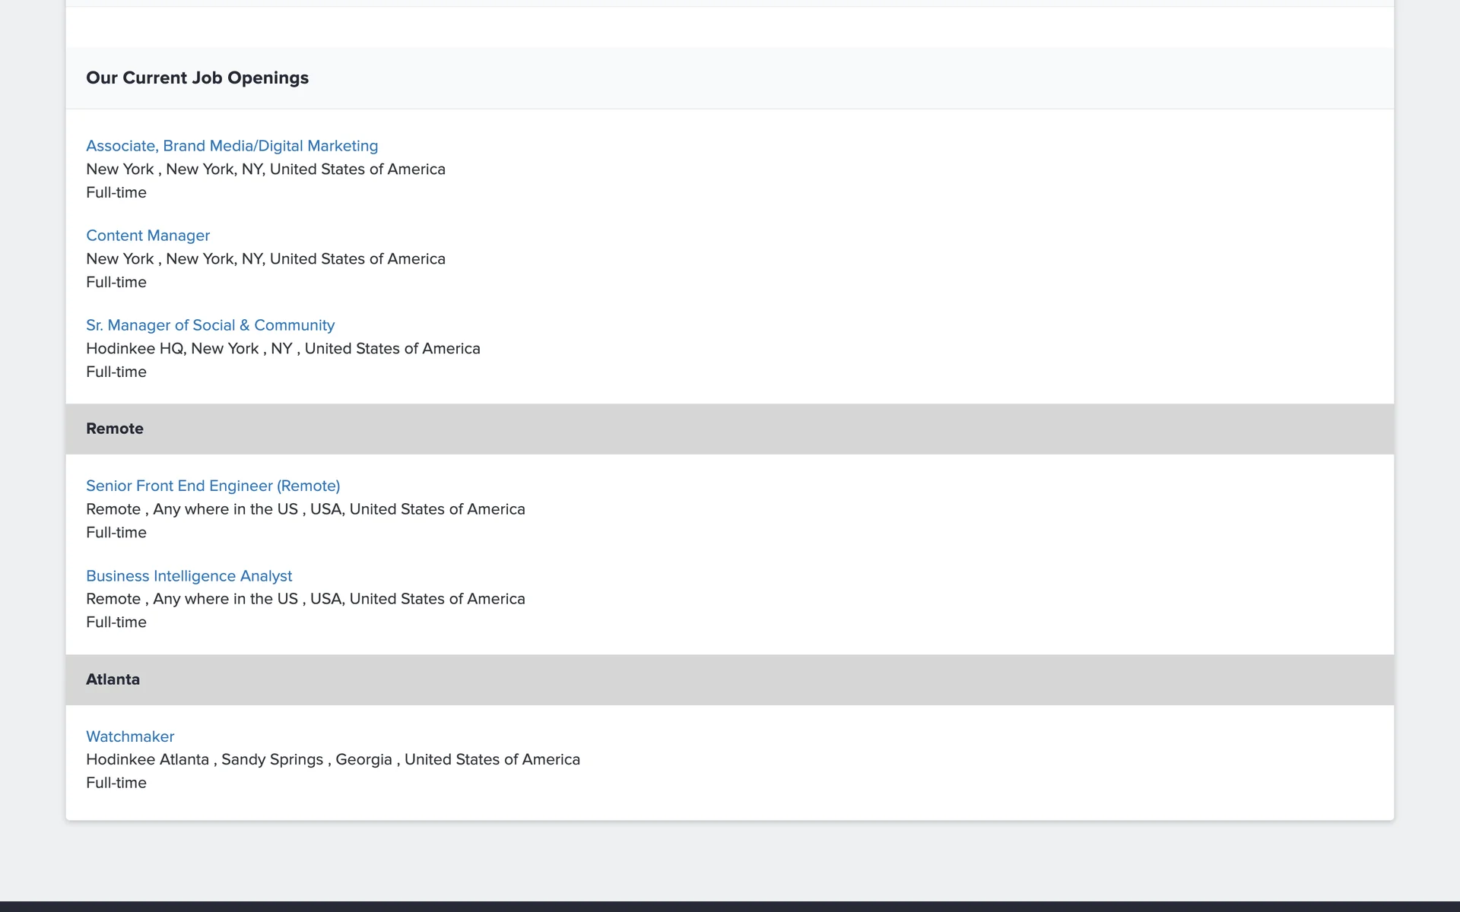Click the Hodinkee HQ, New York location text
1460x912 pixels.
tap(283, 349)
